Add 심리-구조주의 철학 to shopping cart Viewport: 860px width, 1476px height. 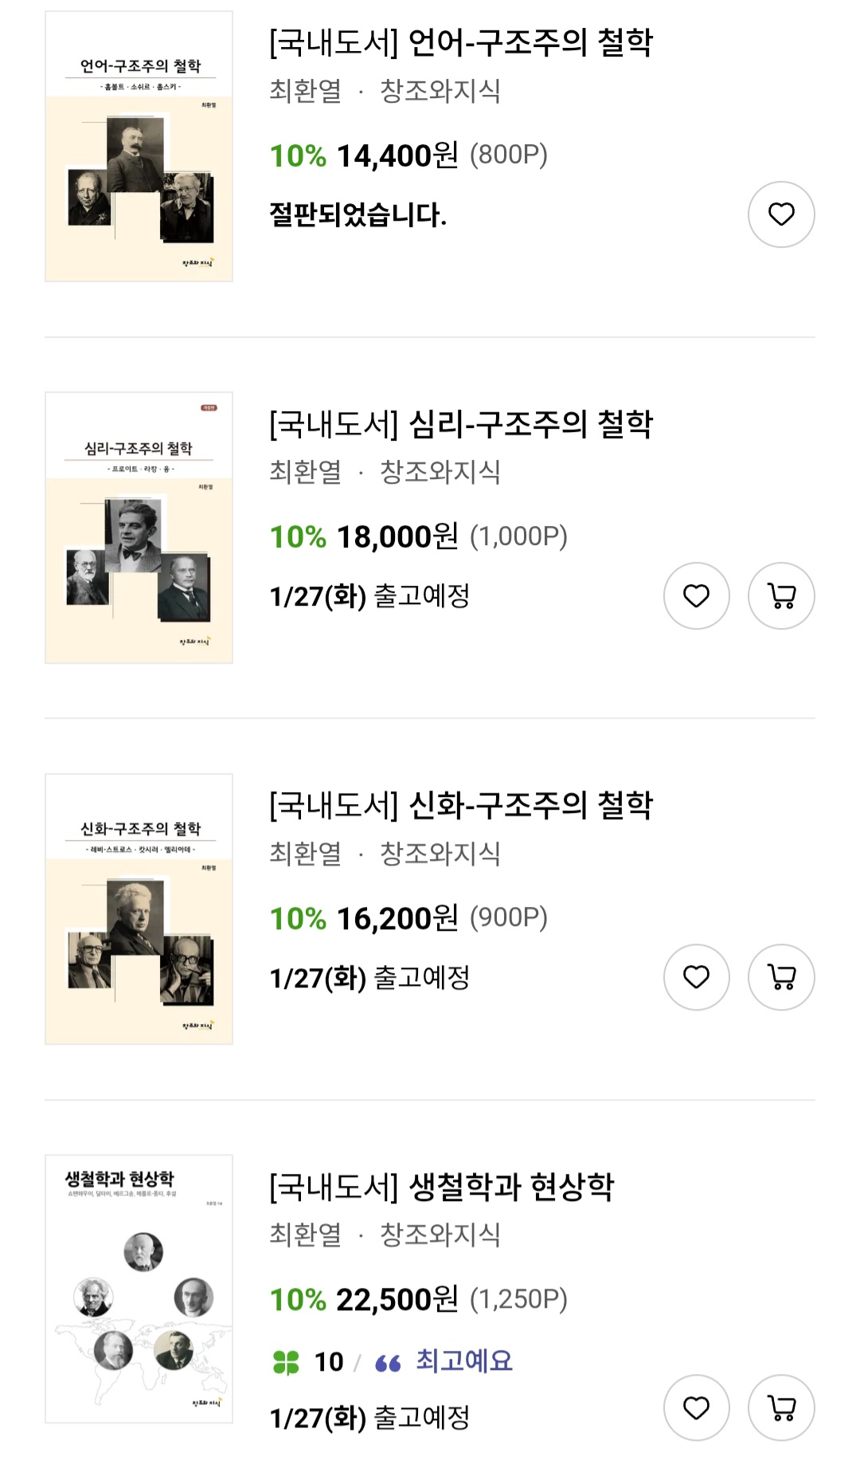781,596
